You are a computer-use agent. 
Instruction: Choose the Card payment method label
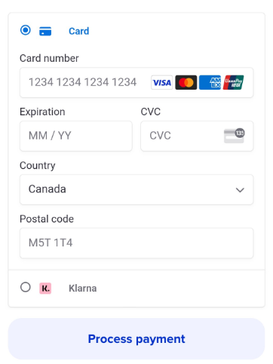(79, 31)
